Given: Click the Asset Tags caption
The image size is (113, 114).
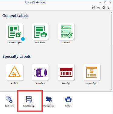Looking at the screenshot, I should click(66, 83).
